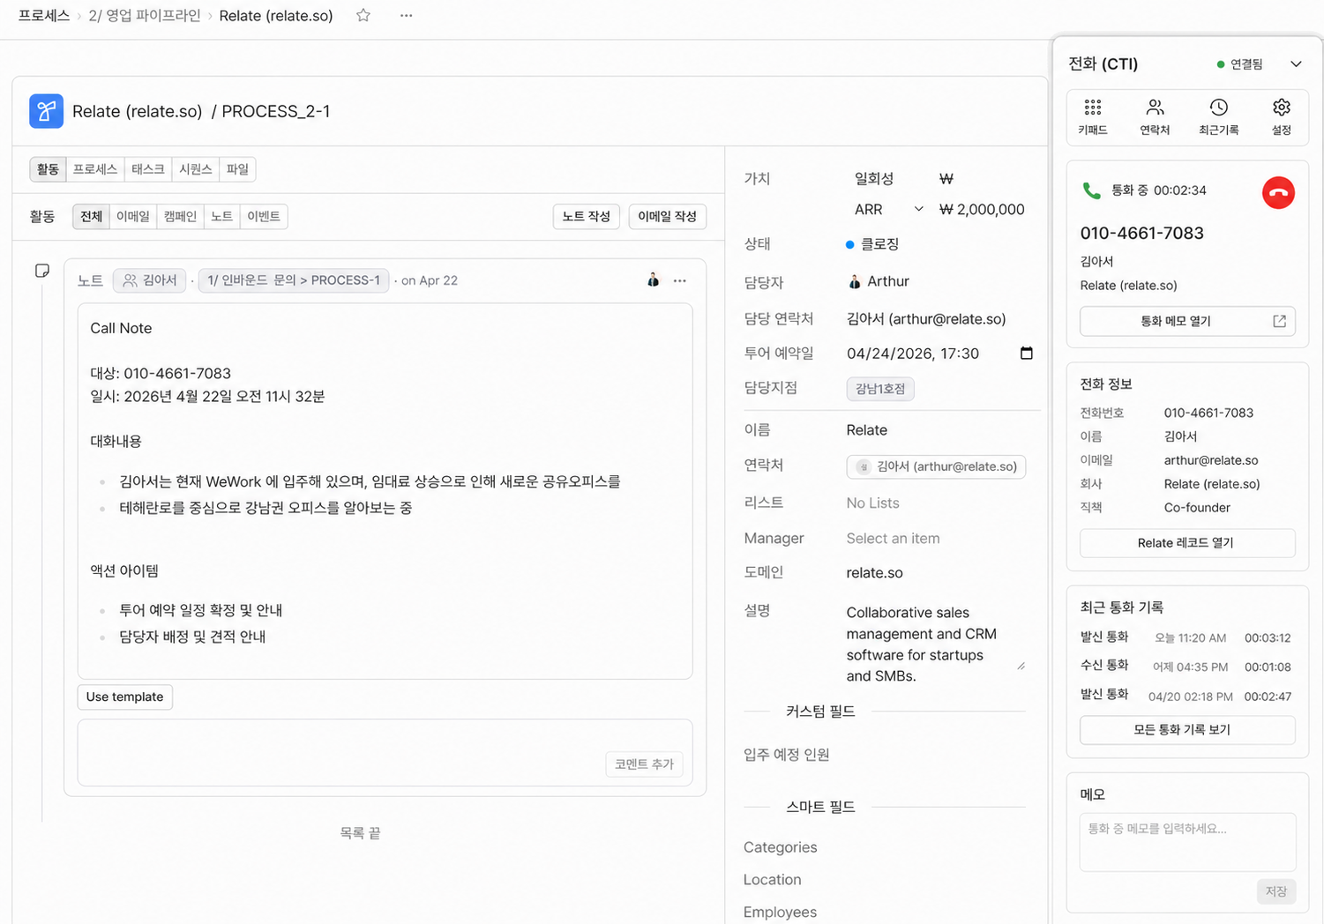This screenshot has width=1324, height=924.
Task: Click the 연결됨 connection status indicator
Action: click(1239, 64)
